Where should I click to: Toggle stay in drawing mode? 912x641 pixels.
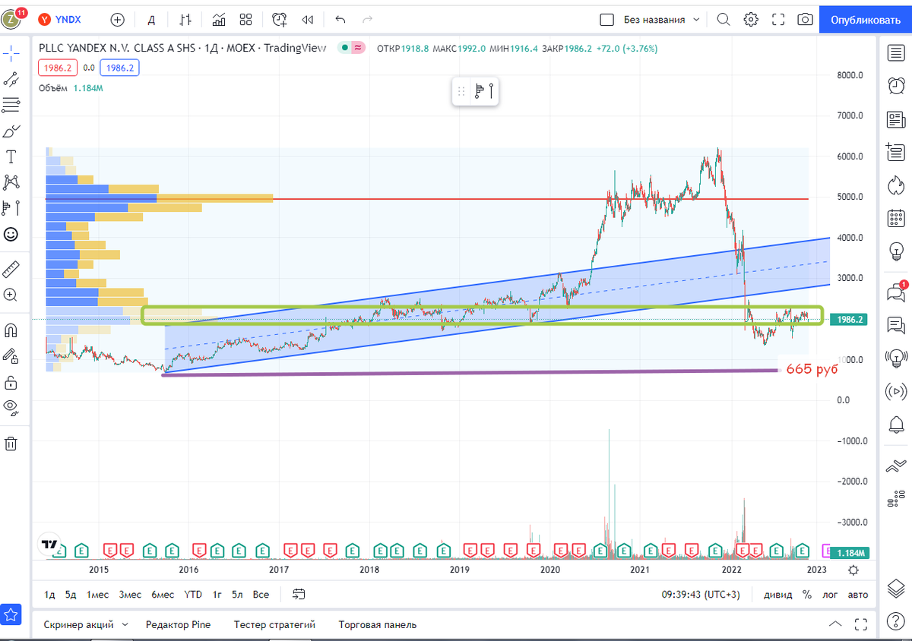coord(11,355)
